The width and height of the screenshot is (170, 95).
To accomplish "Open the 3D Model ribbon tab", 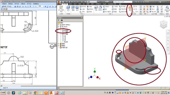I will [x=65, y=4].
